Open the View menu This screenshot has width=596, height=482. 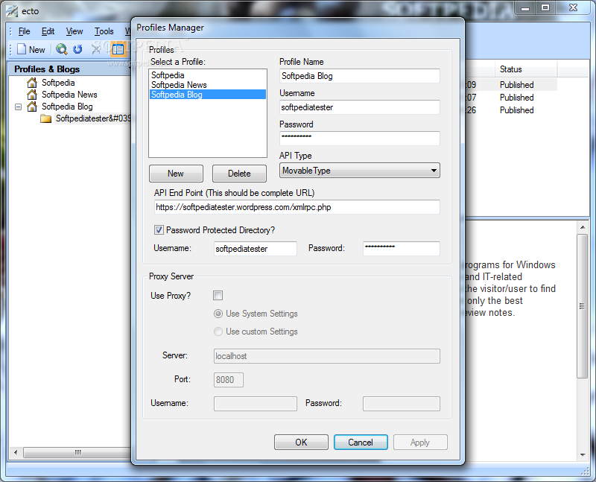74,31
